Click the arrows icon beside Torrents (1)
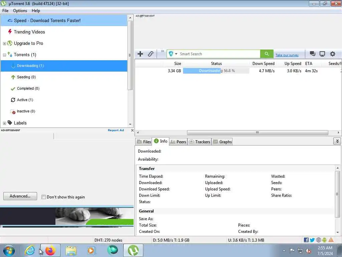342x257 pixels. click(10, 54)
